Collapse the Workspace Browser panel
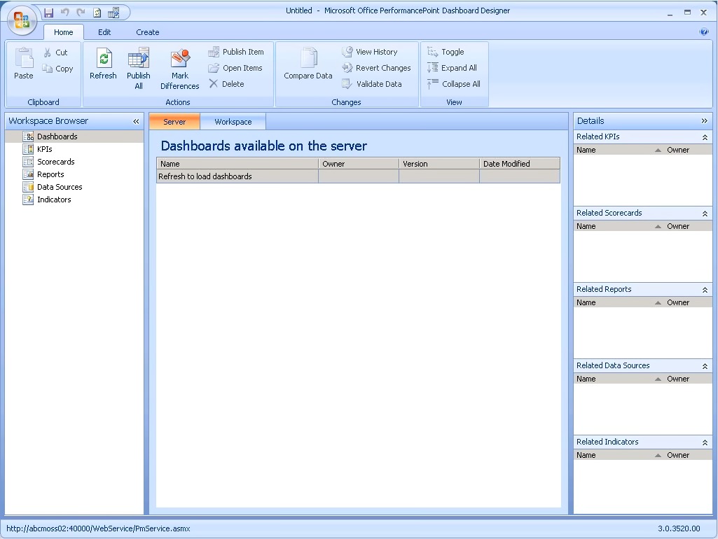Image resolution: width=718 pixels, height=539 pixels. tap(136, 120)
